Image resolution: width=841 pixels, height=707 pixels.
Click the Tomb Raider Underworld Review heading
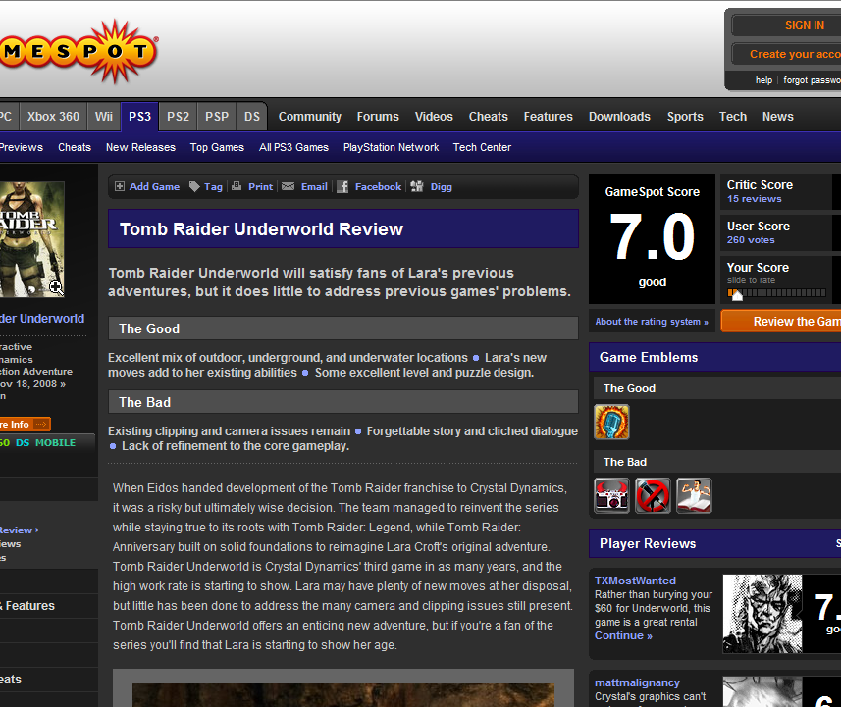(x=261, y=228)
